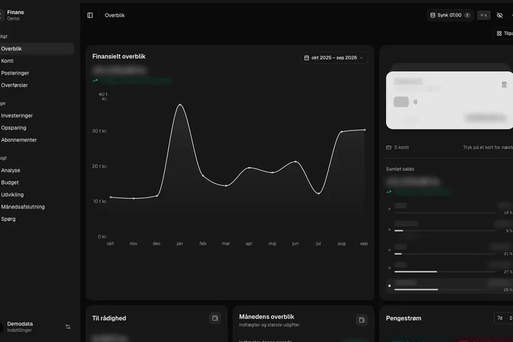Screen dimensions: 513x342
Task: Open Månedsafslutning page
Action: coord(36,207)
